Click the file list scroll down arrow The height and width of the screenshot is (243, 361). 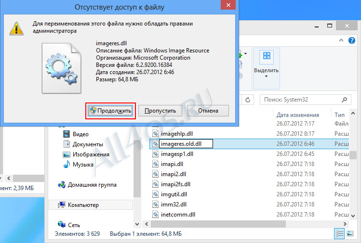353,216
